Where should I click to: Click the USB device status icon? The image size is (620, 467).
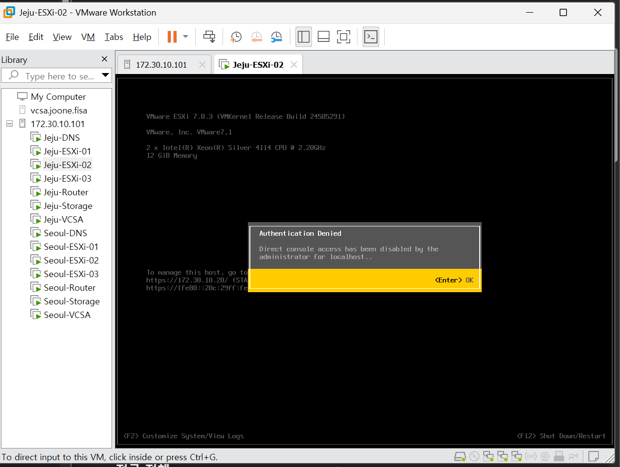[x=559, y=457]
